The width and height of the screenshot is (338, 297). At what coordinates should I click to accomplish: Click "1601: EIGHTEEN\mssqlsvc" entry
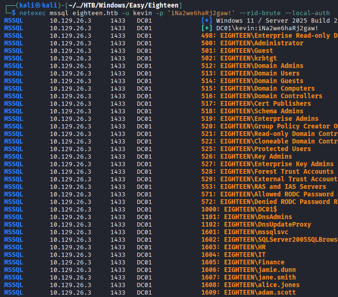tap(245, 232)
